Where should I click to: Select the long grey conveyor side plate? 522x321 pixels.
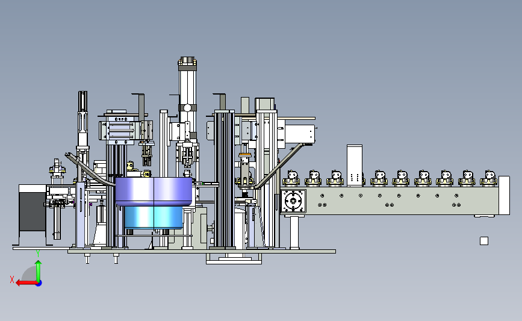click(x=402, y=201)
